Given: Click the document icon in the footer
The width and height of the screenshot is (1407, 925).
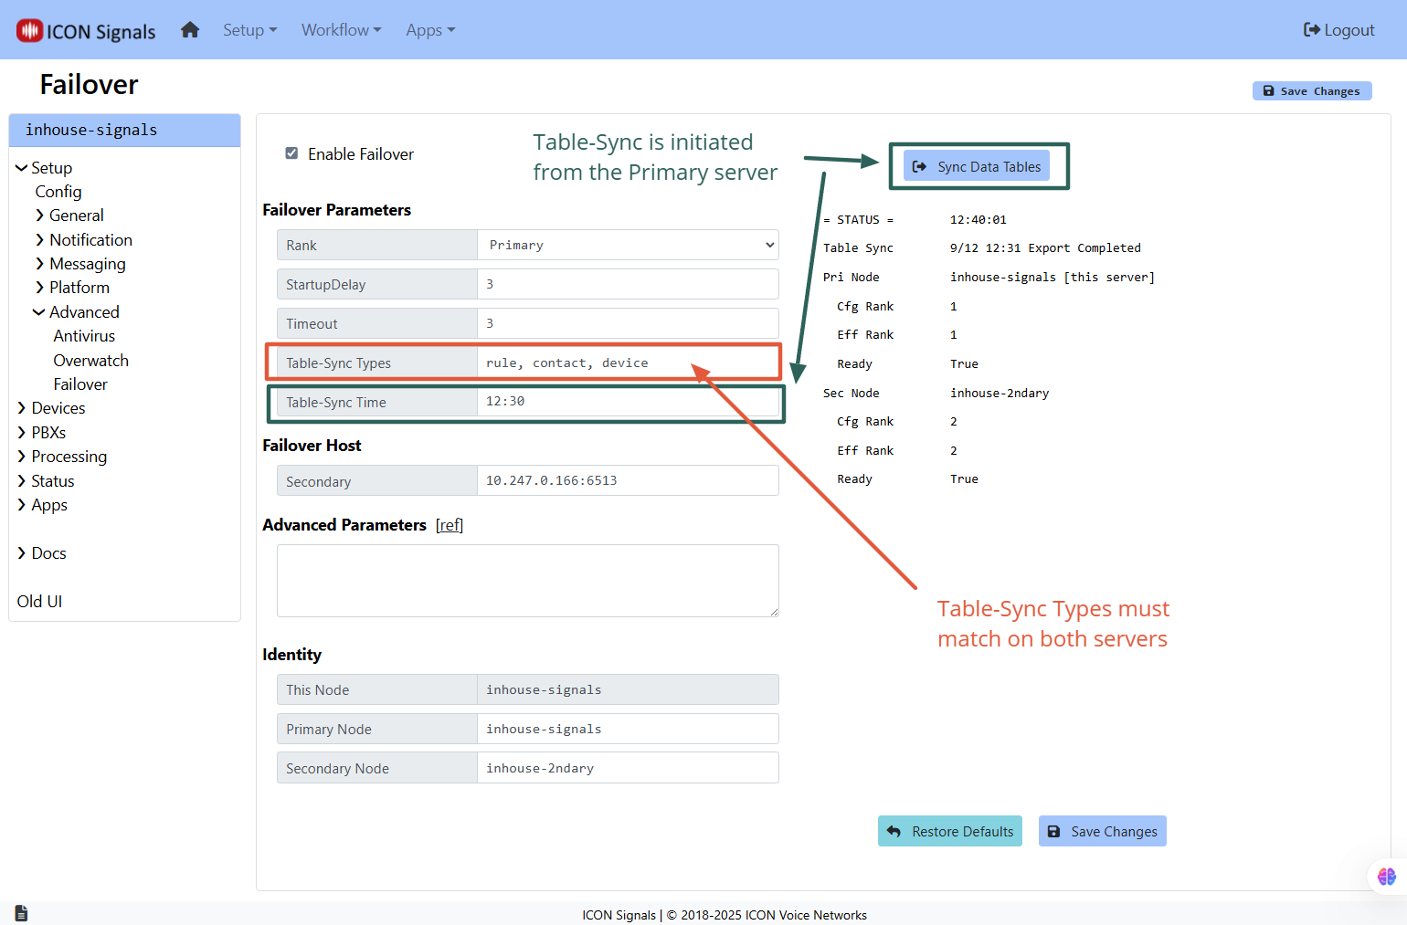Looking at the screenshot, I should tap(21, 913).
